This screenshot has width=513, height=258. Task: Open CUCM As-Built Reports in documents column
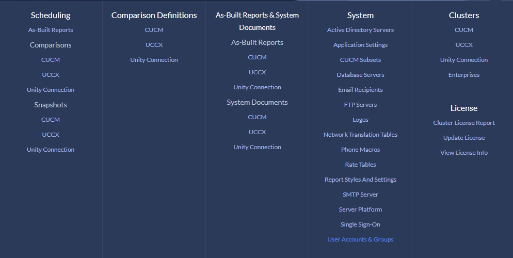257,57
